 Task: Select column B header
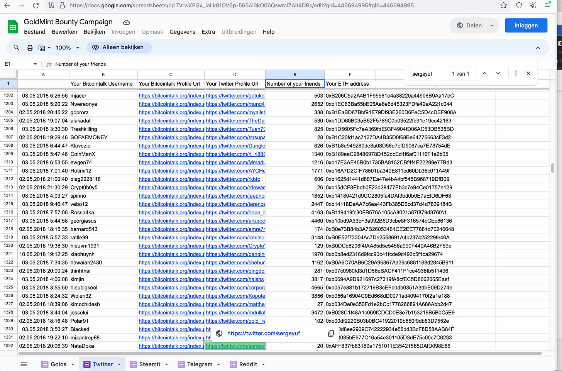click(x=103, y=75)
